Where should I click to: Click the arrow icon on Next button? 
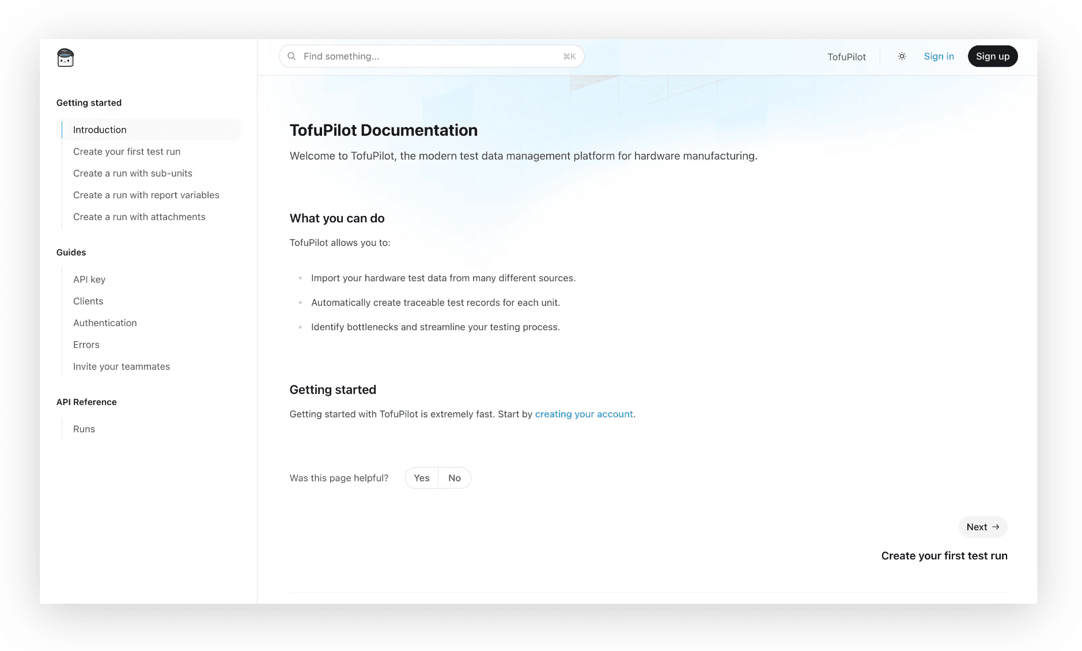(x=996, y=527)
